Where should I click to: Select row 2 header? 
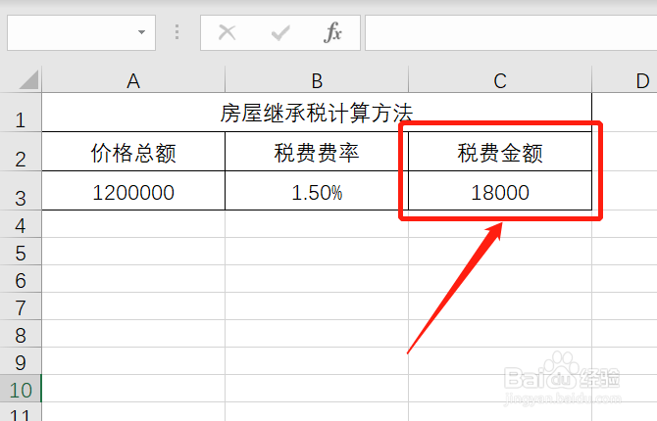[21, 152]
